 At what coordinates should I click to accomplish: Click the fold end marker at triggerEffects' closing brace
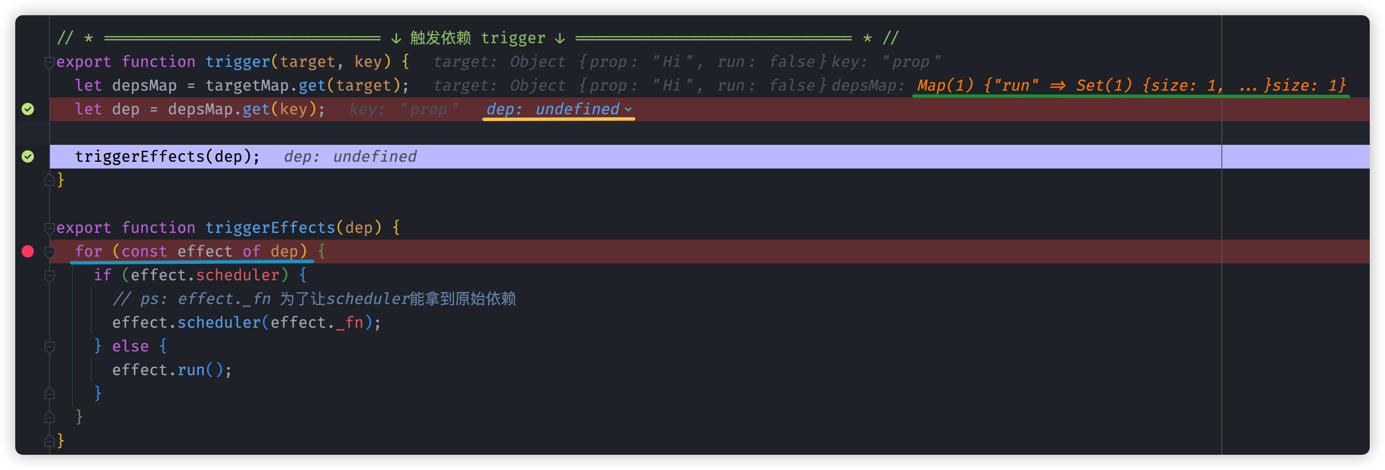(x=49, y=441)
